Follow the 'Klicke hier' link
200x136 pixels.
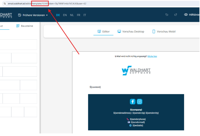coord(152,56)
